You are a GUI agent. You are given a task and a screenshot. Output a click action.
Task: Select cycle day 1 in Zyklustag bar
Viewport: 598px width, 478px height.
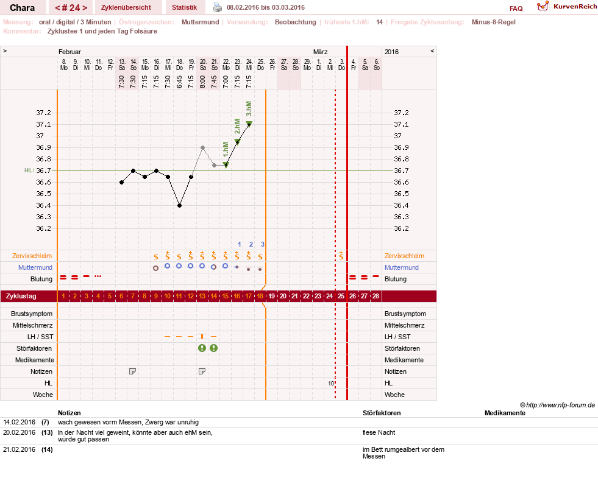[x=63, y=296]
